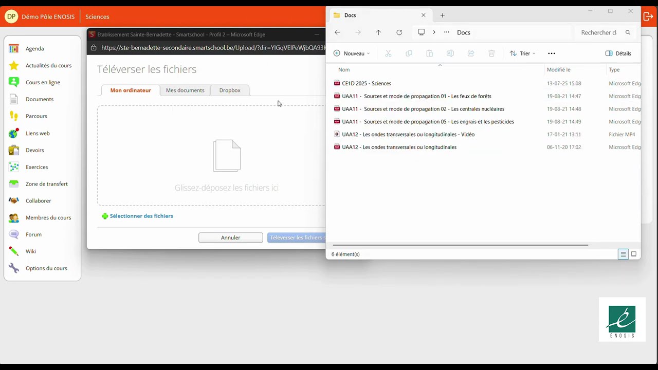Switch to Mes documents tab
Viewport: 658px width, 370px height.
(185, 90)
